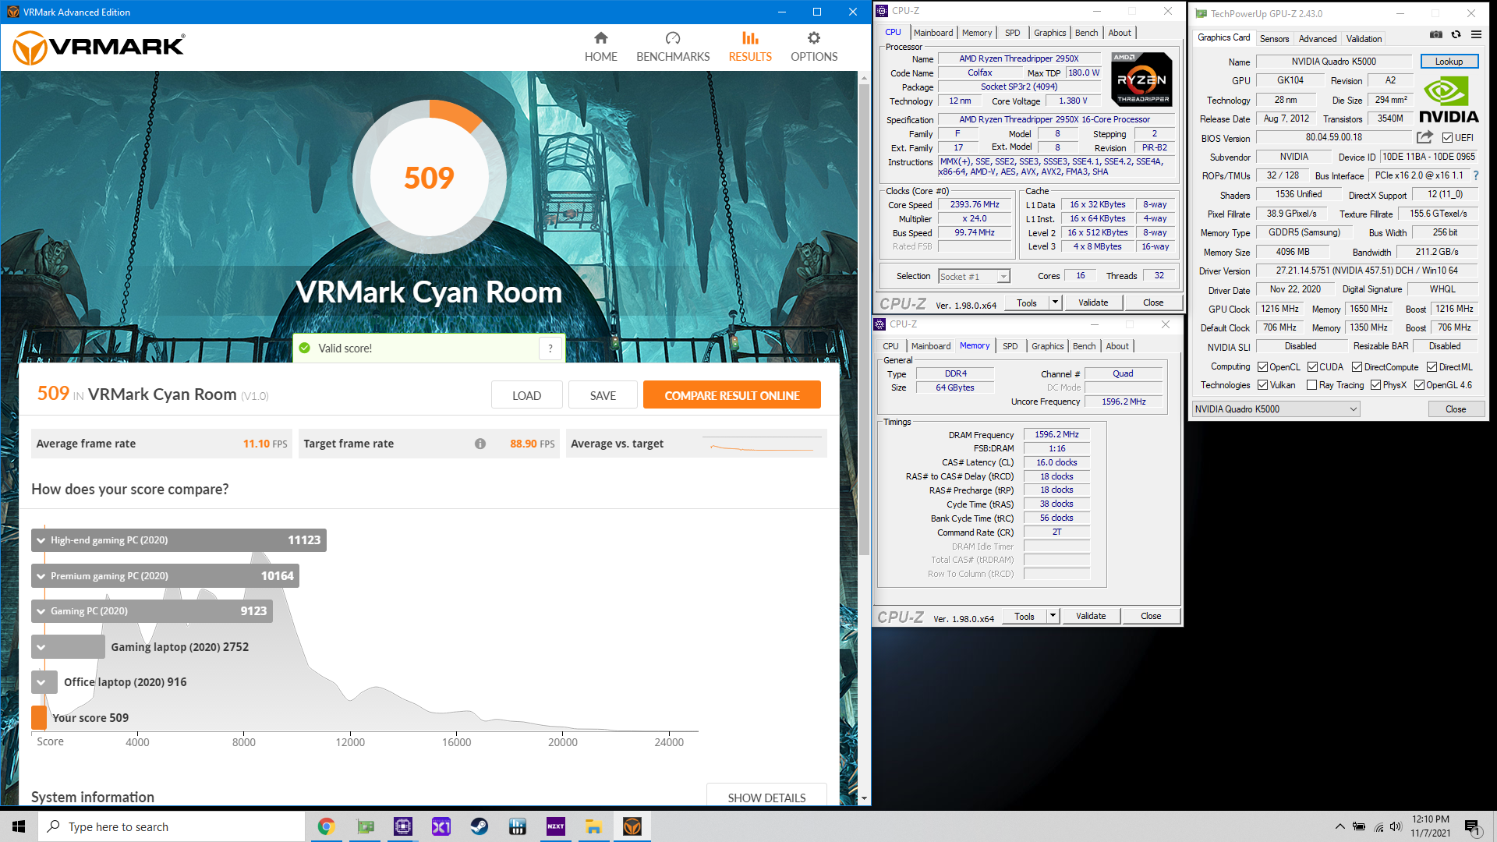This screenshot has width=1497, height=842.
Task: Switch to SPD tab in lower CPU-Z
Action: coord(1010,346)
